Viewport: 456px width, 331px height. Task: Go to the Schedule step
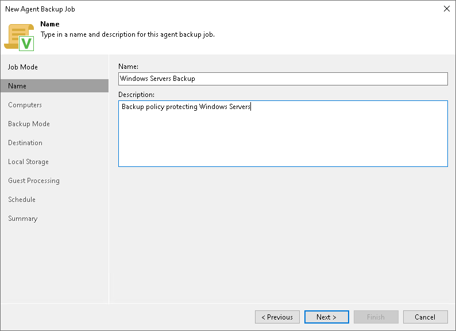coord(22,200)
